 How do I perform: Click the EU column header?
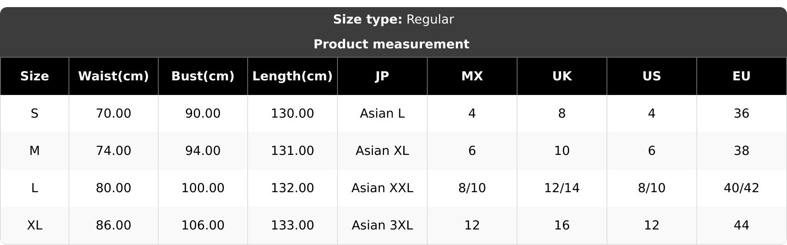point(742,76)
